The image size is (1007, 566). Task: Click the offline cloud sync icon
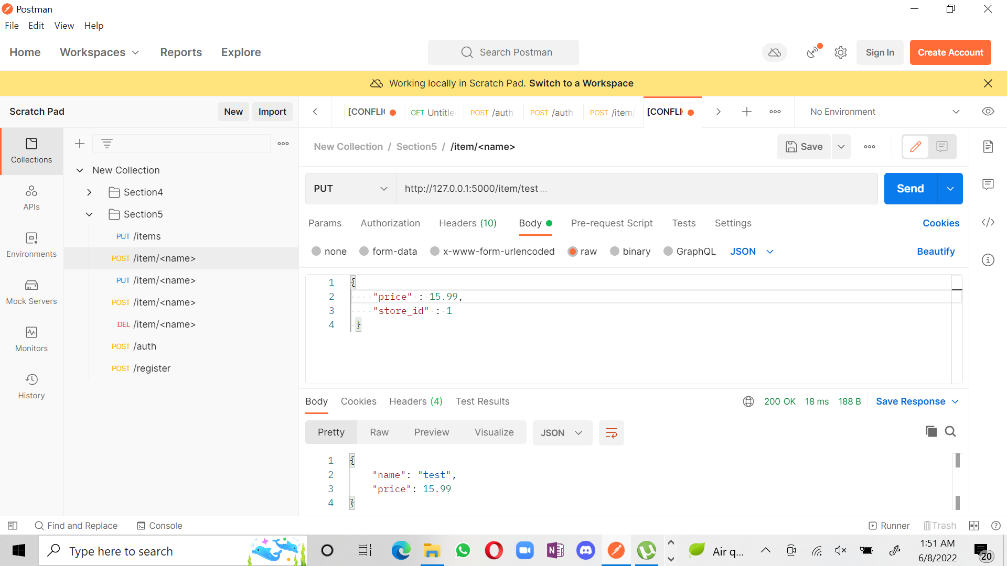[775, 52]
